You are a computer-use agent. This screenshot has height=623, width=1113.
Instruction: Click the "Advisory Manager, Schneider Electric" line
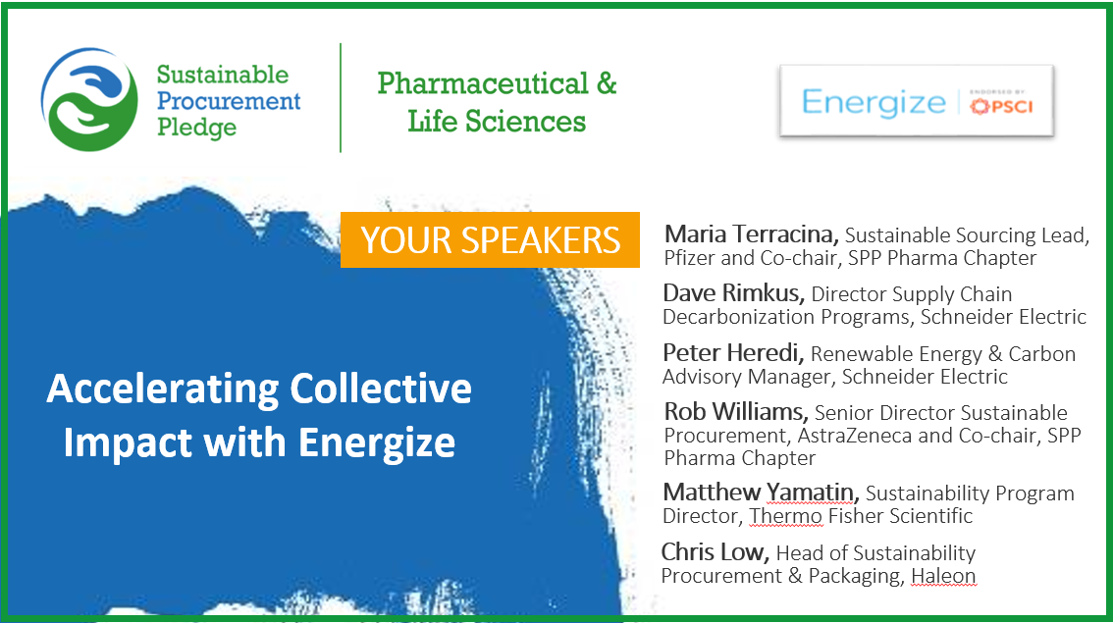click(834, 377)
